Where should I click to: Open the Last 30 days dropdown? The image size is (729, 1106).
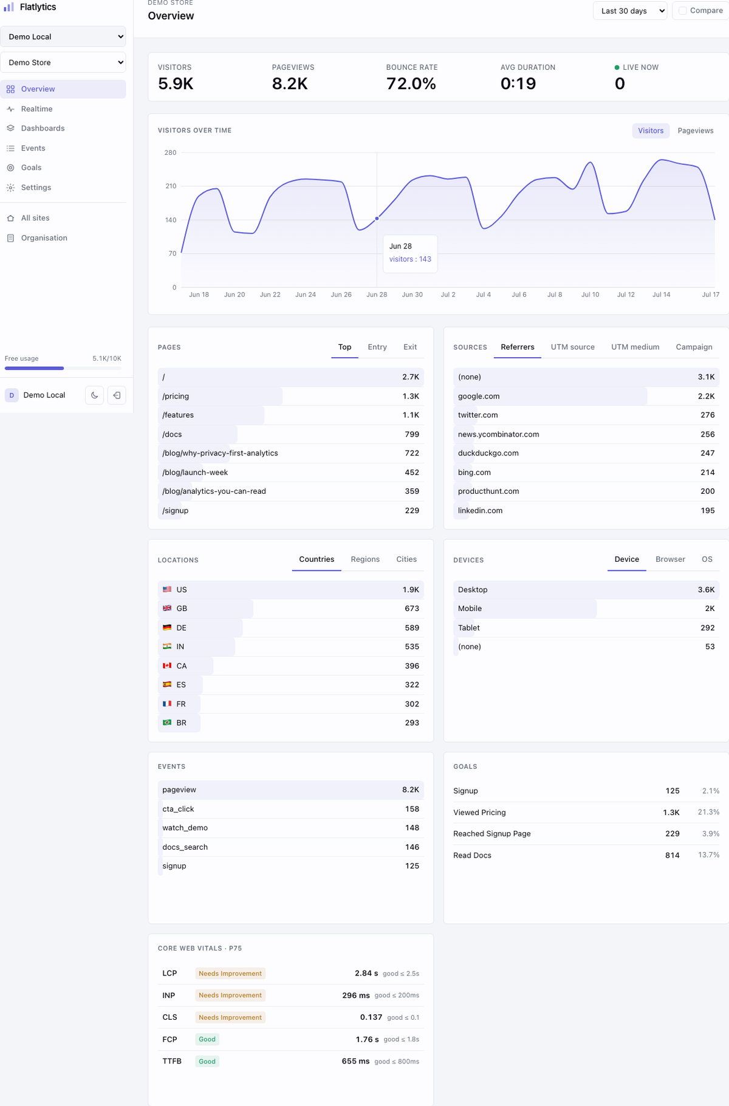(630, 11)
